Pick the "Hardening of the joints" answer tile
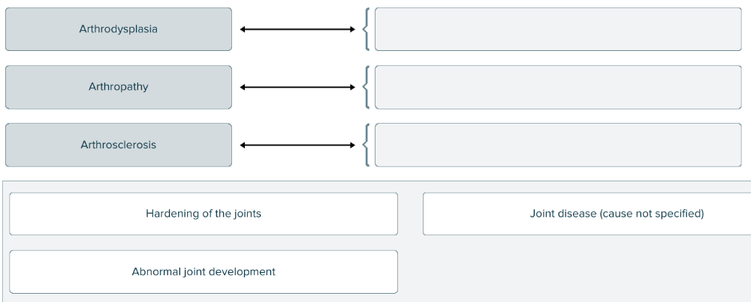Viewport: 751px width, 302px height. click(204, 214)
